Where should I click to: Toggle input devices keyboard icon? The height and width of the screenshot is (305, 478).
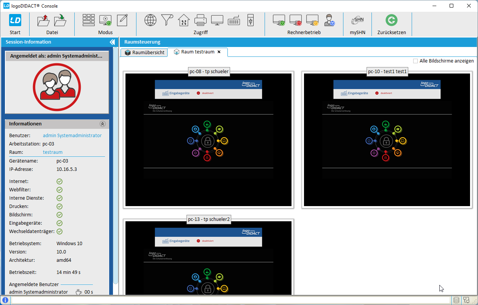[234, 20]
